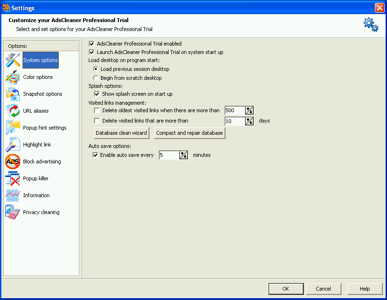Click the AdsCleaner title bar icon

(x=6, y=8)
